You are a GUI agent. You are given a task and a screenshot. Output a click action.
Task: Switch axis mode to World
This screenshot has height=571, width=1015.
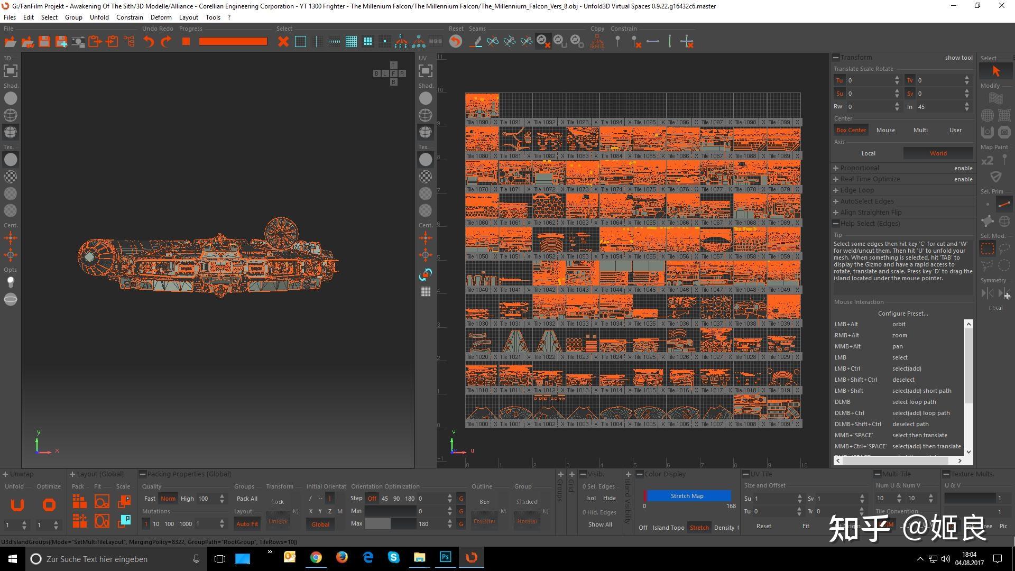point(938,153)
